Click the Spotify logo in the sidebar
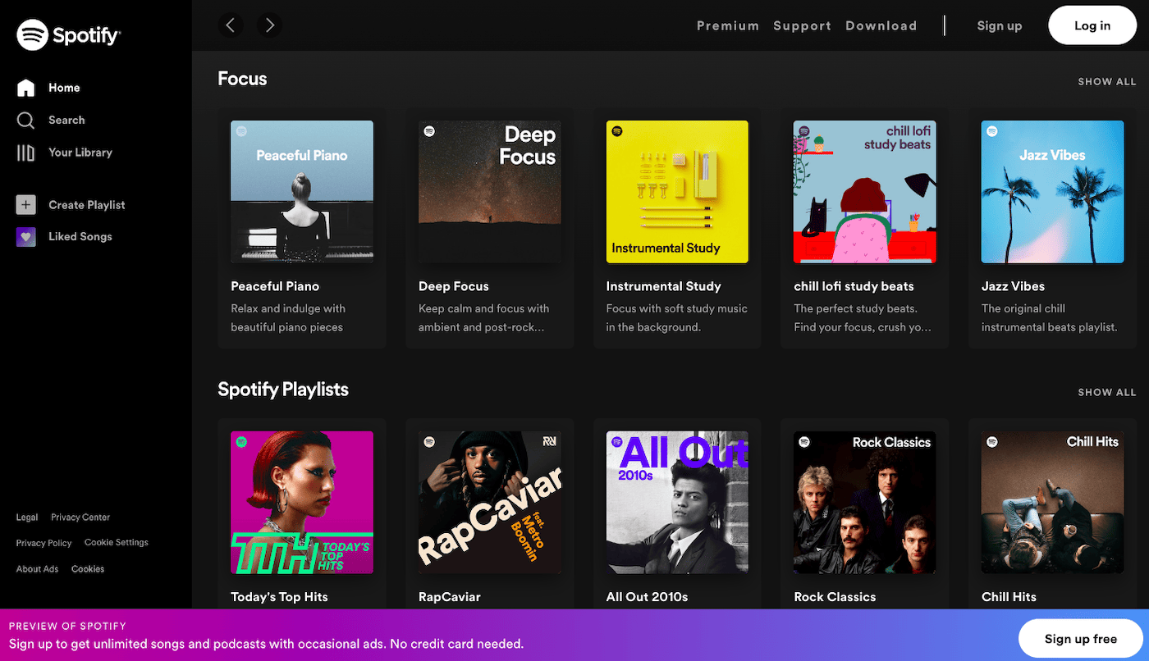 (x=69, y=34)
